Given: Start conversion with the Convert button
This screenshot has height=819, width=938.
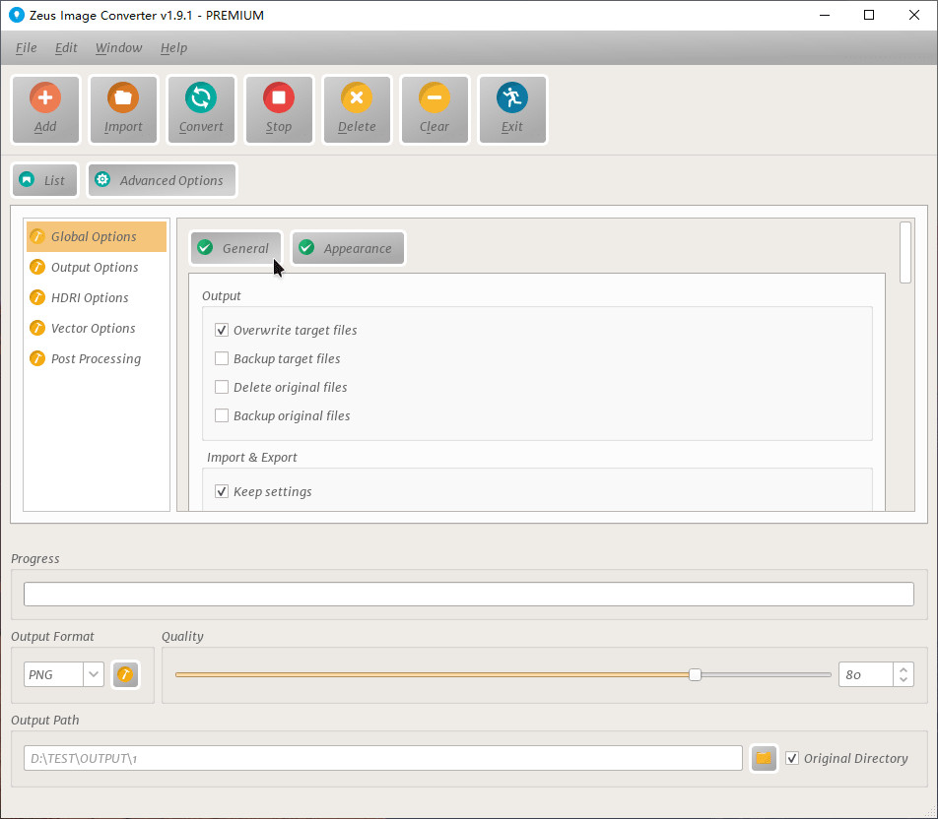Looking at the screenshot, I should 201,109.
